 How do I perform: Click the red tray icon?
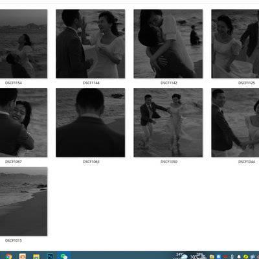tap(225, 256)
